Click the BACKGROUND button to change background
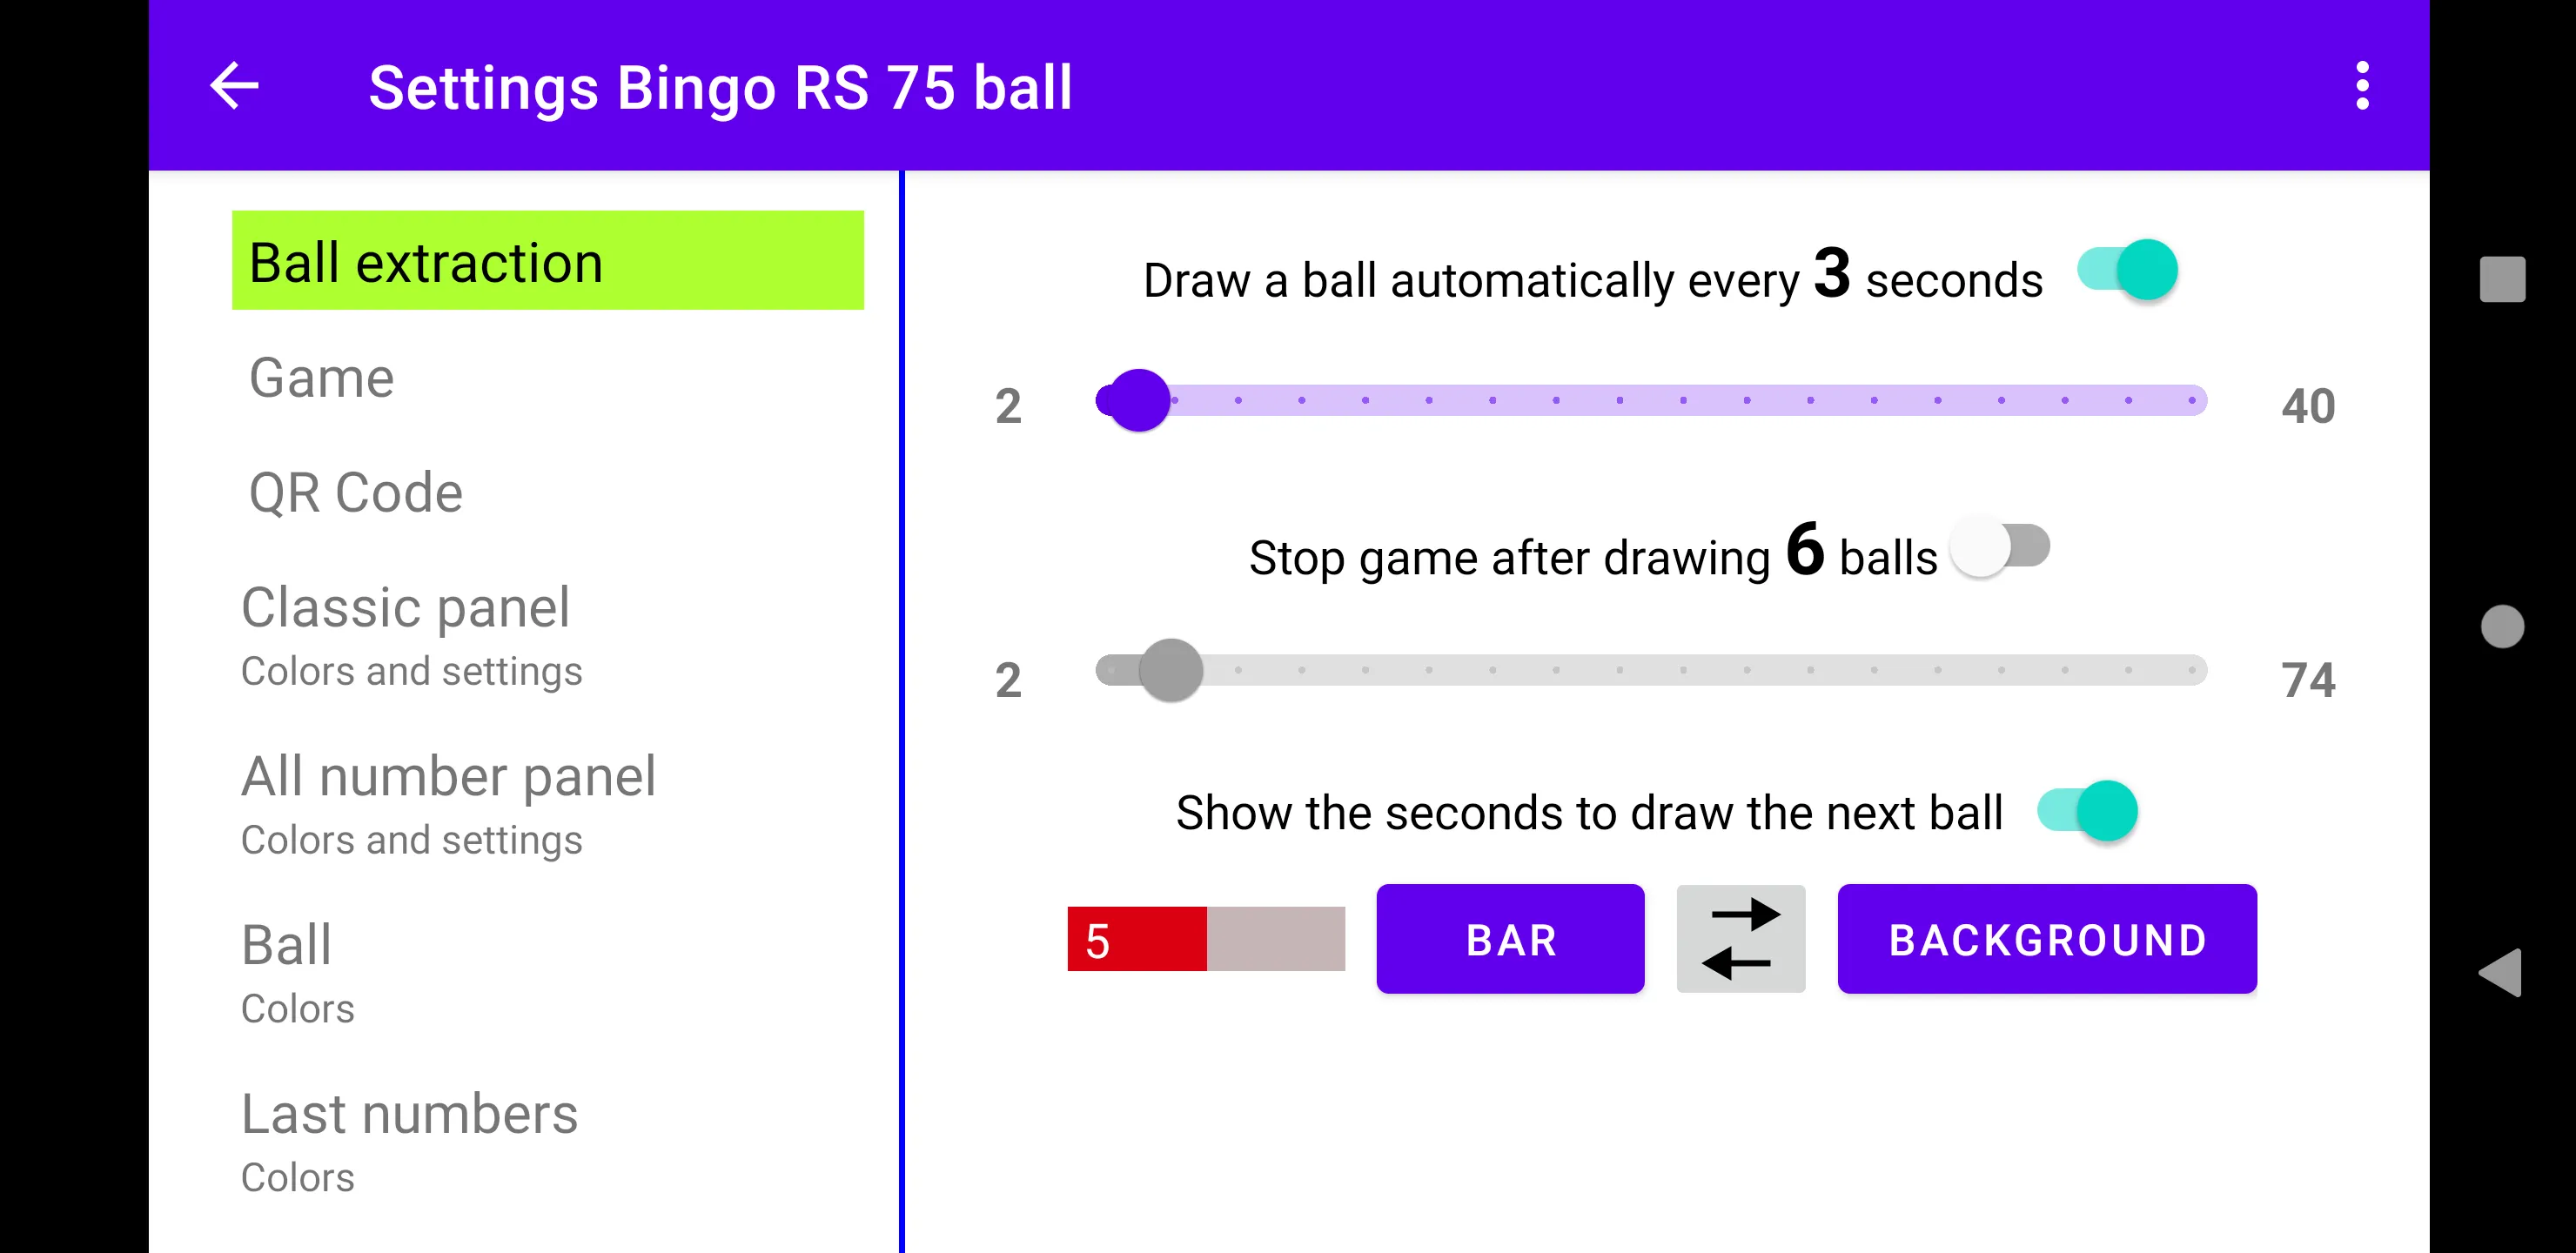The height and width of the screenshot is (1253, 2576). (2045, 938)
